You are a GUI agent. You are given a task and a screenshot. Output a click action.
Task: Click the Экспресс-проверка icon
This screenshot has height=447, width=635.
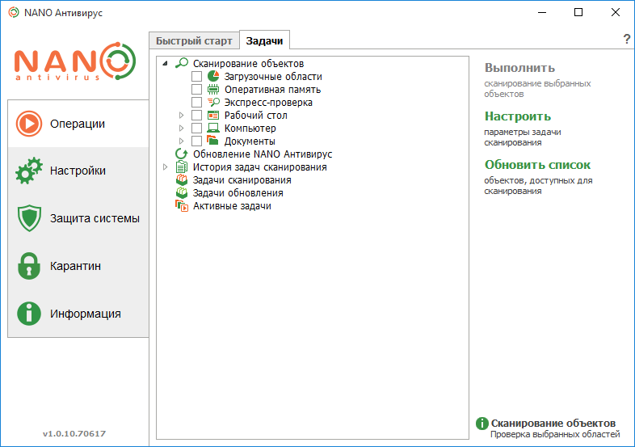(x=213, y=102)
